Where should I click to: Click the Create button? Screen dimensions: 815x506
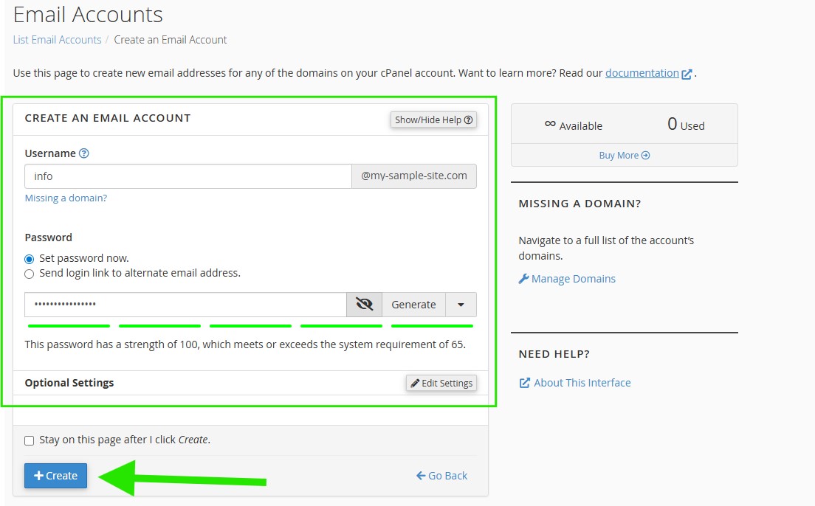[55, 476]
